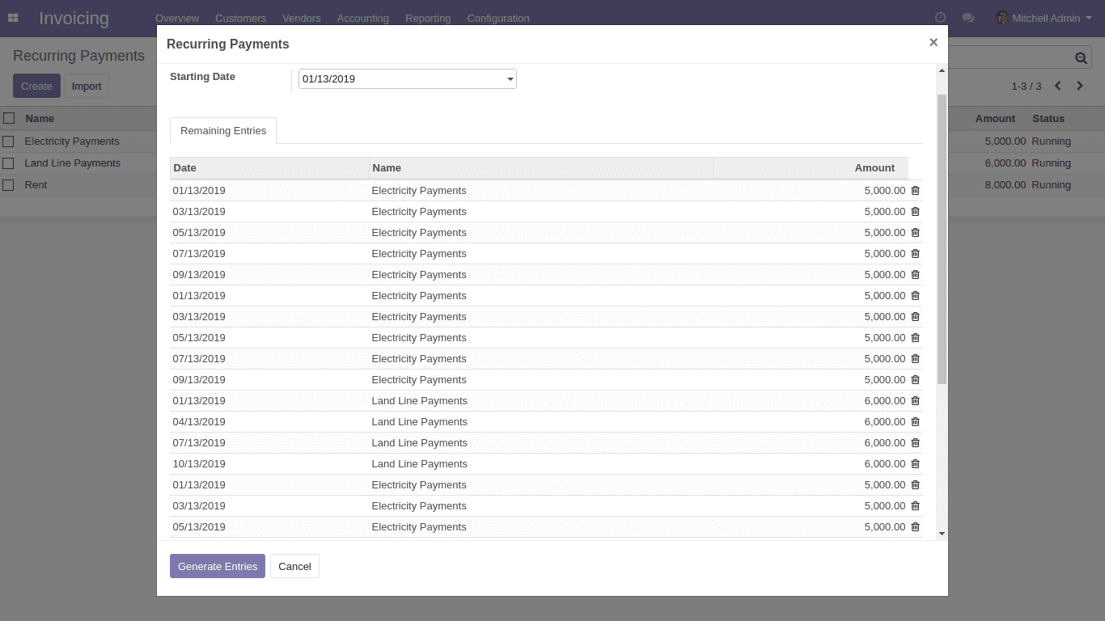Image resolution: width=1105 pixels, height=621 pixels.
Task: Click the 6,000.00 amount in the 10/13/2019 row
Action: [885, 463]
